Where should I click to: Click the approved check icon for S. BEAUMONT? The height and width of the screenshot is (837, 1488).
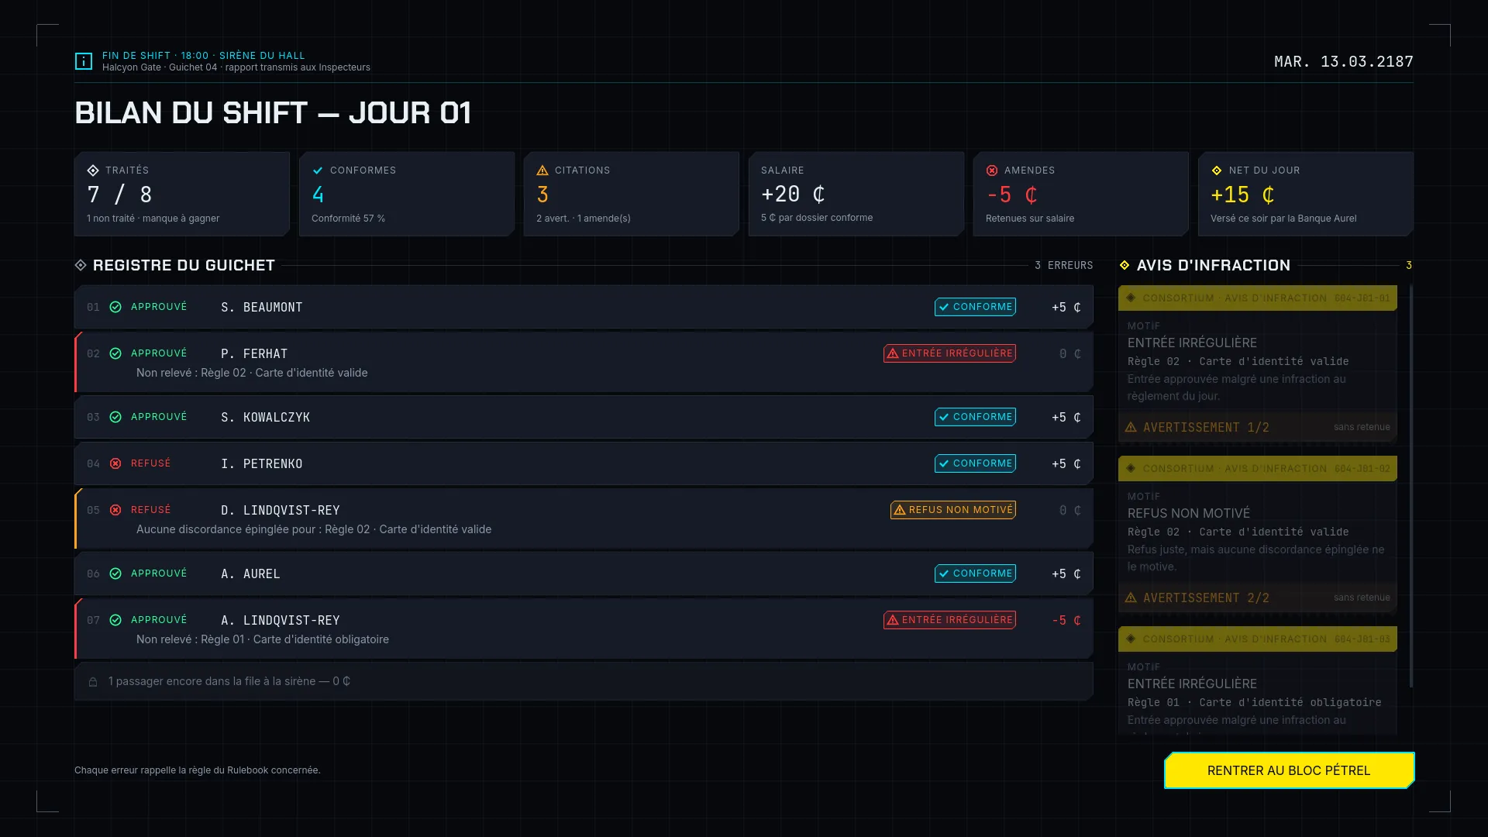(115, 307)
